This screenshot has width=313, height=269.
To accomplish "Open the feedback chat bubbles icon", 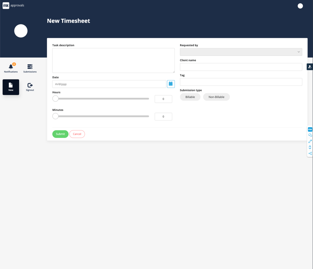I will point(310,135).
